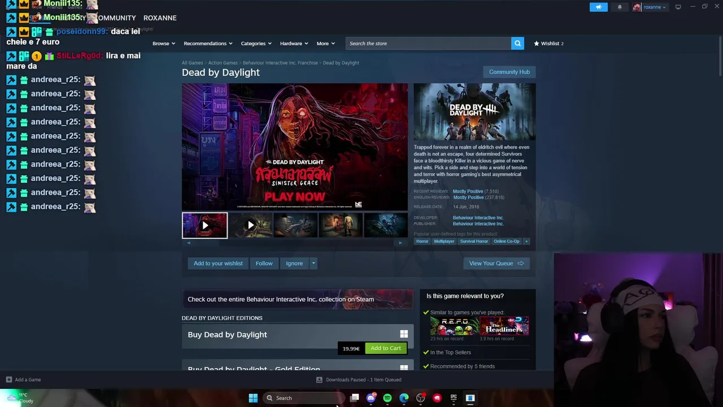Screen dimensions: 723x407
Task: Add more tags with plus button
Action: (526, 241)
